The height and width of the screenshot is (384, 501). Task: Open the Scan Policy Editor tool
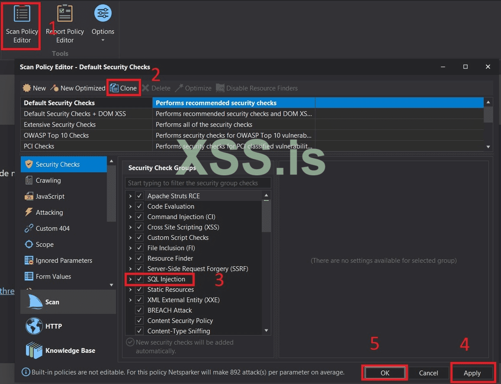pos(22,25)
